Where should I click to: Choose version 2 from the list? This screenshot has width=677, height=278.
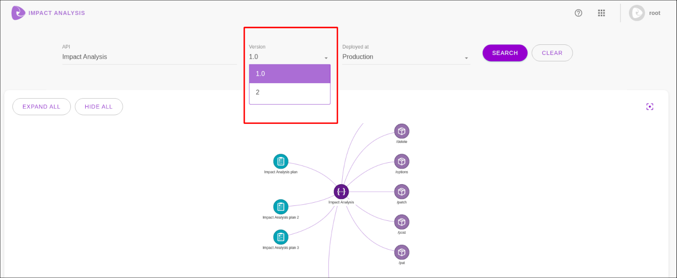(289, 92)
